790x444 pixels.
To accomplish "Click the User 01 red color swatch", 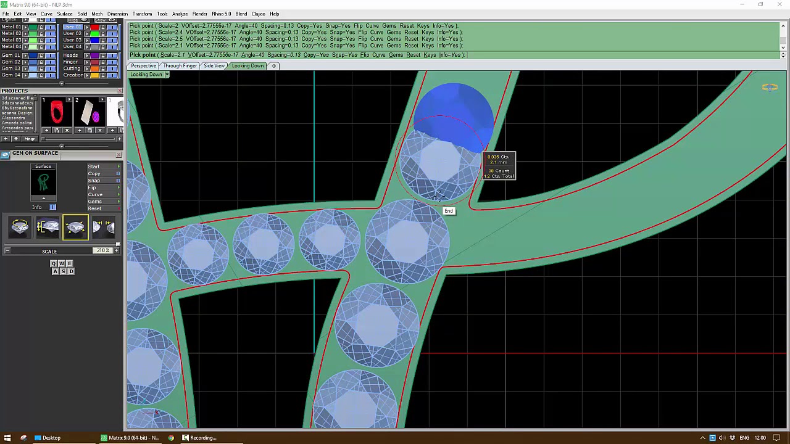I will 94,27.
